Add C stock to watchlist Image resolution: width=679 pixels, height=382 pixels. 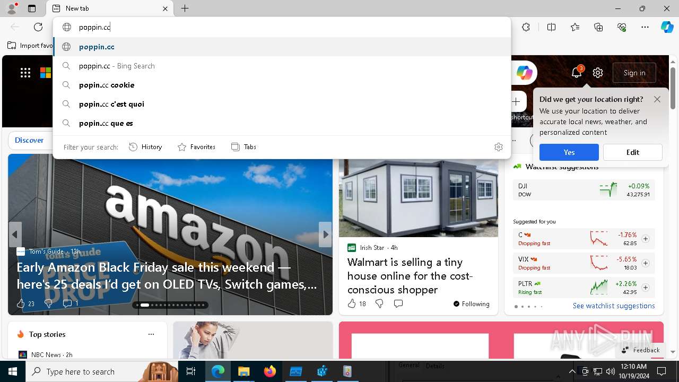646,239
